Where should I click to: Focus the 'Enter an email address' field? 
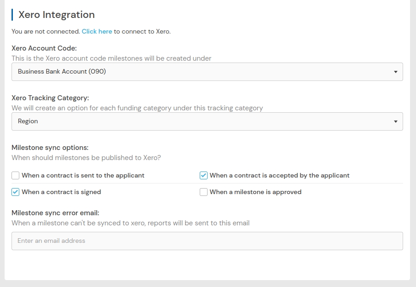pos(207,241)
